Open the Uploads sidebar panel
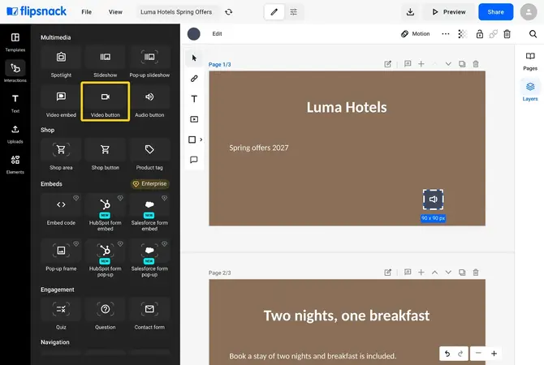This screenshot has height=365, width=544. pos(15,134)
